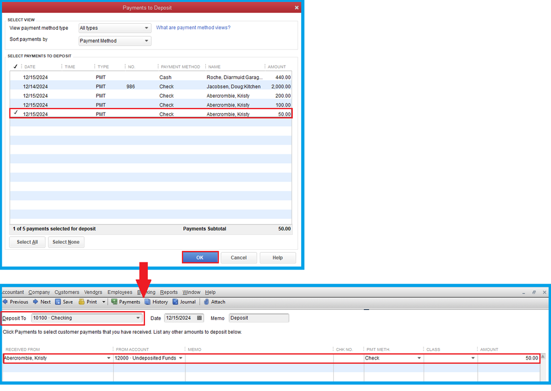The image size is (551, 391).
Task: Open the calendar picker beside Date field
Action: click(199, 318)
